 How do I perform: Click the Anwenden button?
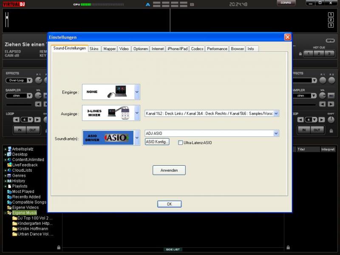tap(169, 170)
